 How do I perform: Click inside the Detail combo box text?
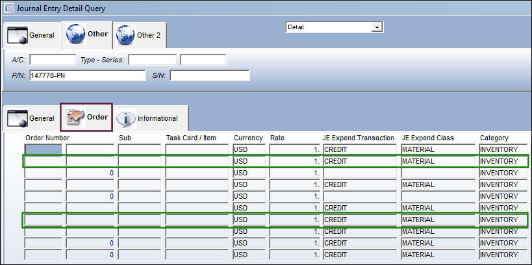tap(329, 27)
